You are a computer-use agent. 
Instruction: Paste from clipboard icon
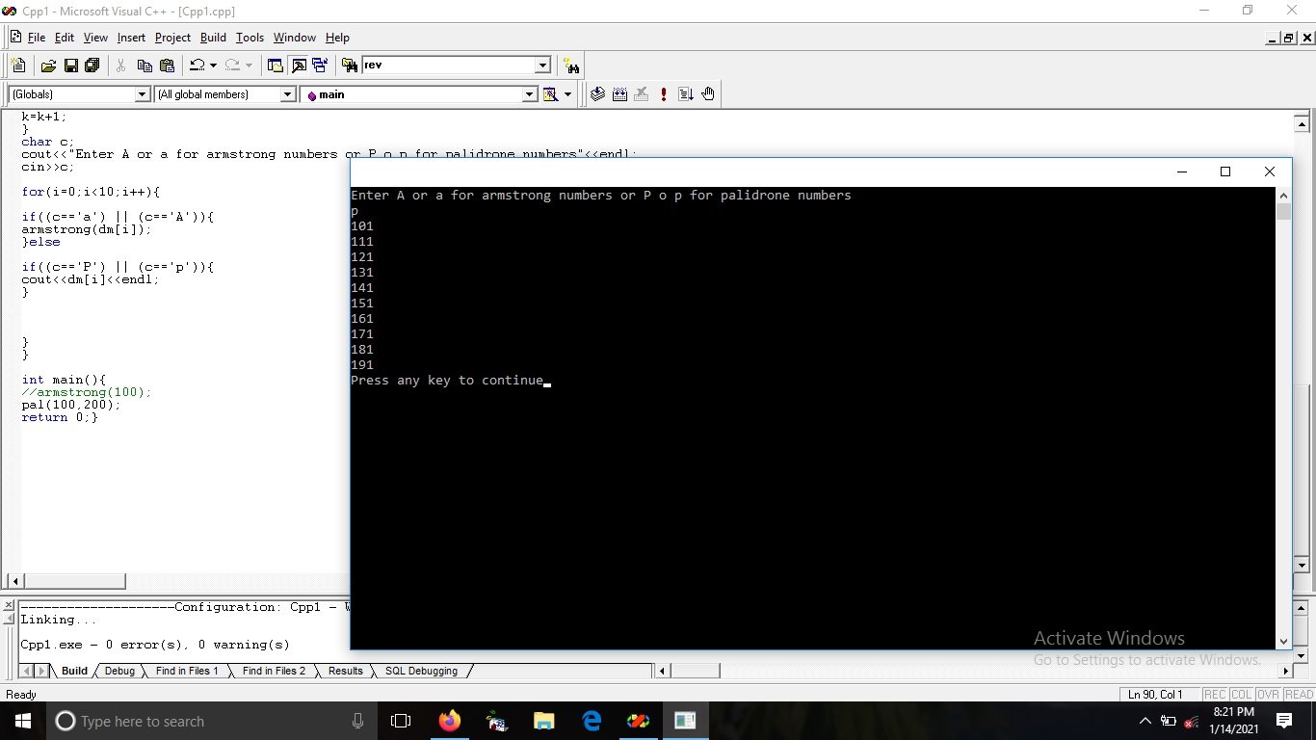[x=167, y=66]
